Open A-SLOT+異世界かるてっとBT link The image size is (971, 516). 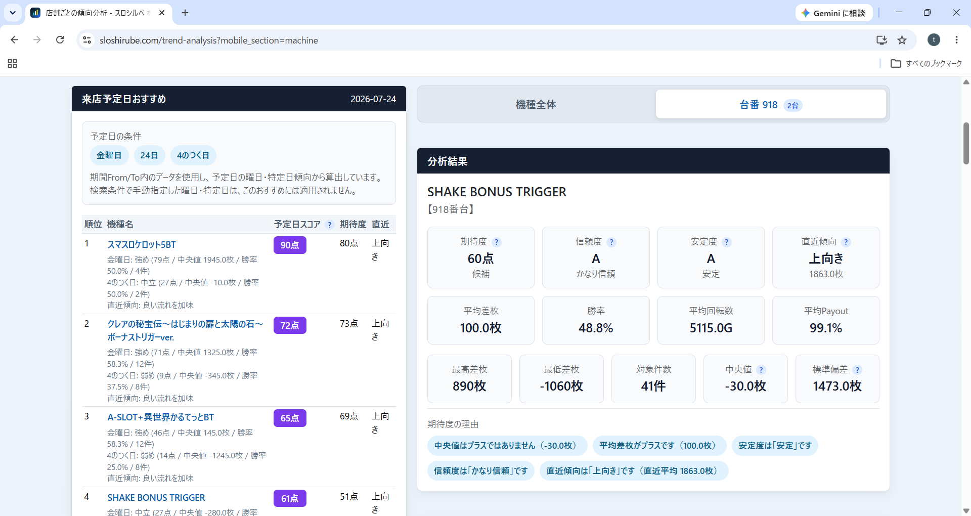coord(161,417)
